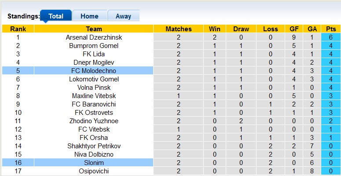Open the Home standings tab
The height and width of the screenshot is (176, 341).
pyautogui.click(x=89, y=16)
